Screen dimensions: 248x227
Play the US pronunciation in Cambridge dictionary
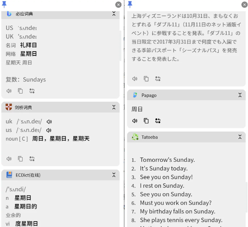tap(49, 130)
